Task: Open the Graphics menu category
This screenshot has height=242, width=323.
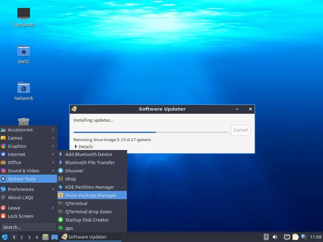Action: click(28, 146)
